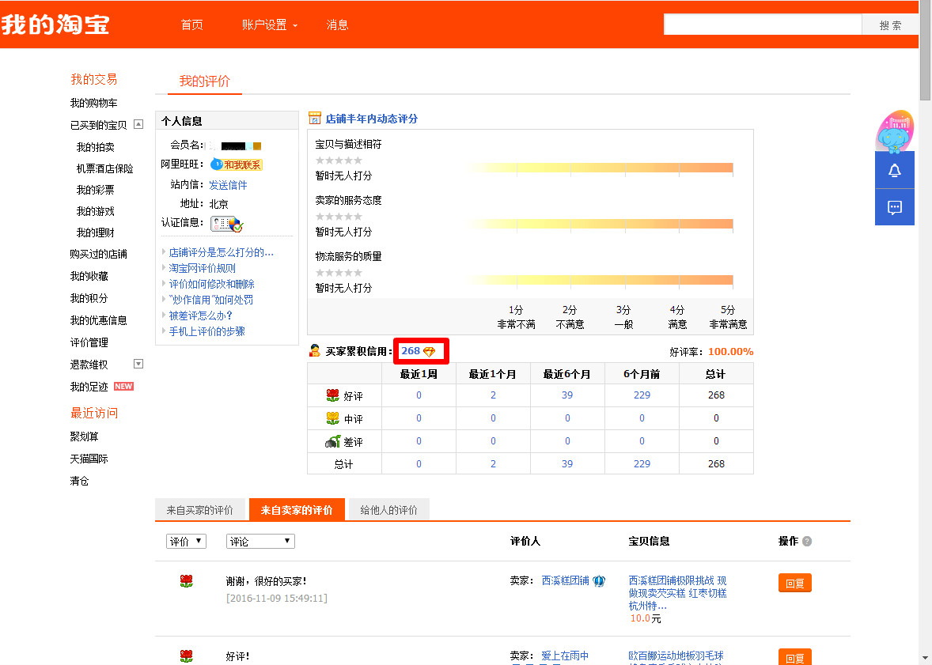Viewport: 932px width, 665px height.
Task: Switch to the 给他人的评价 tab
Action: pyautogui.click(x=388, y=510)
